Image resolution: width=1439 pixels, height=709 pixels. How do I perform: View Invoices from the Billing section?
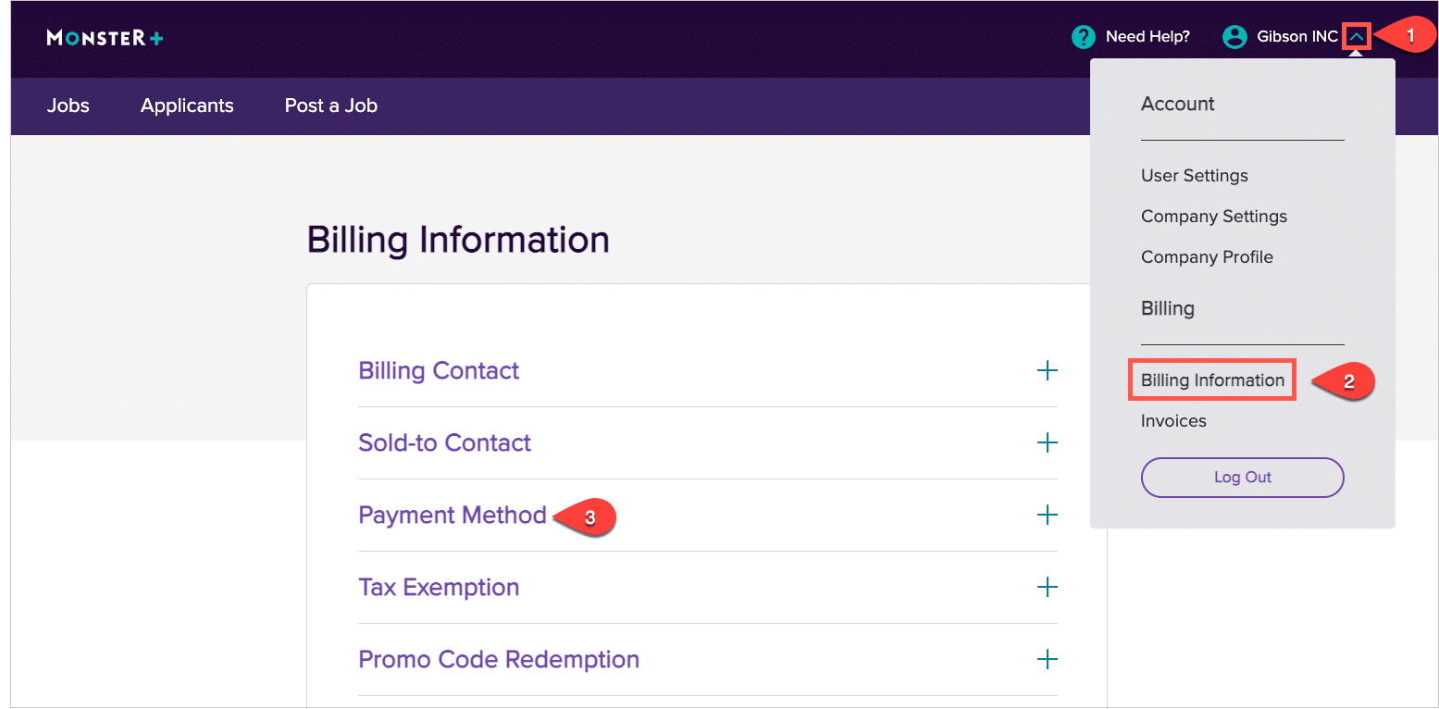click(x=1173, y=421)
